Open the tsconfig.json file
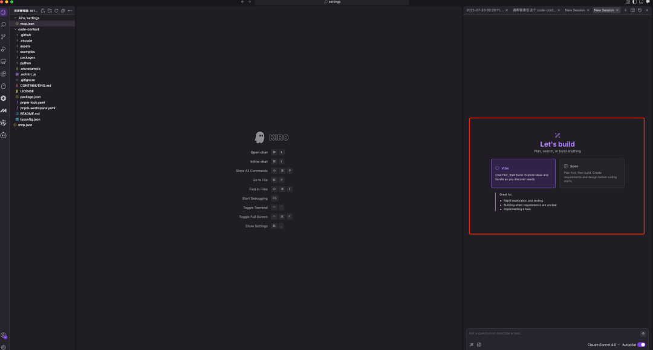This screenshot has height=350, width=653. tap(42, 119)
